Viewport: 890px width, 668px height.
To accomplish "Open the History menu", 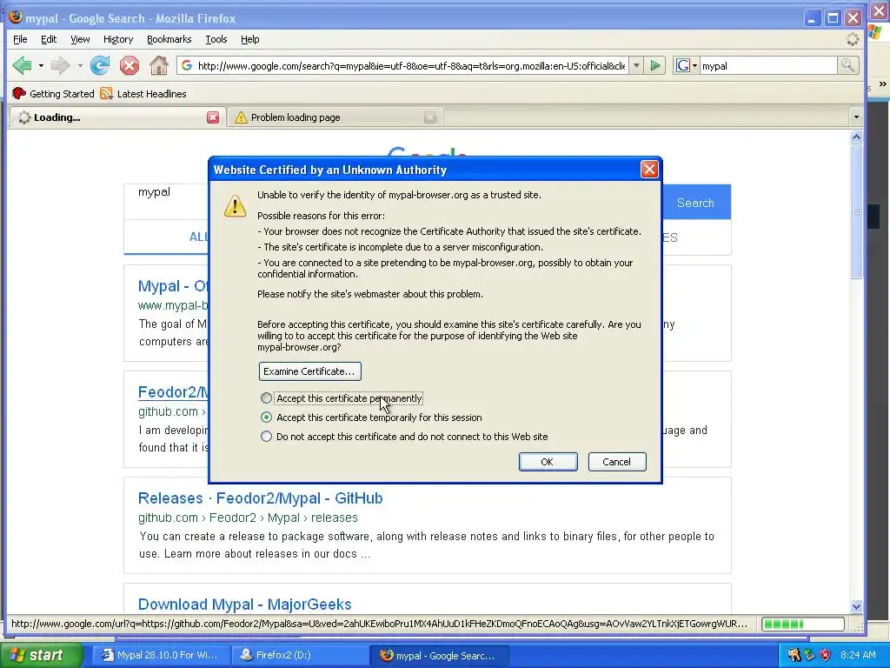I will [118, 39].
